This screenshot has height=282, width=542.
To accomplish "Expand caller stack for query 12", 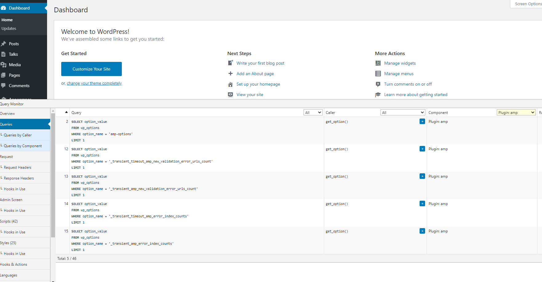I will [422, 149].
